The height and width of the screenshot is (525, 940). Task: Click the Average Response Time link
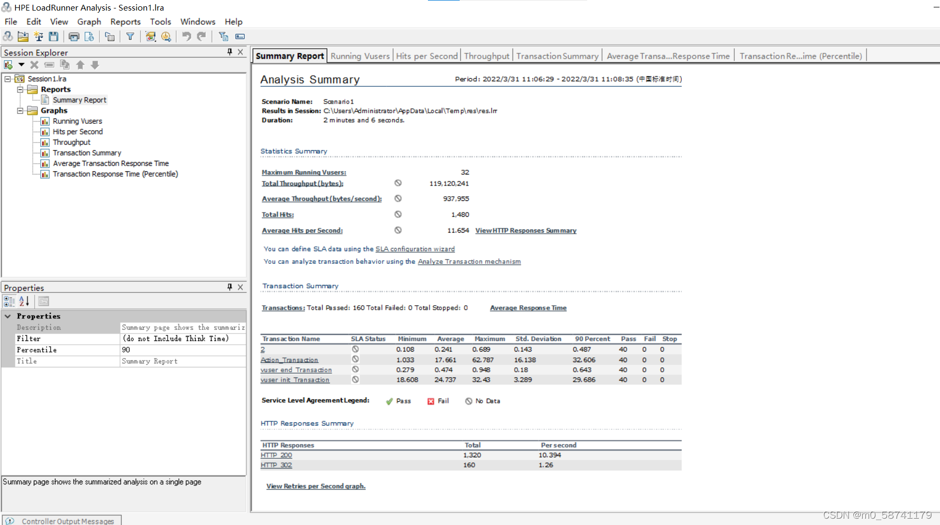tap(528, 308)
